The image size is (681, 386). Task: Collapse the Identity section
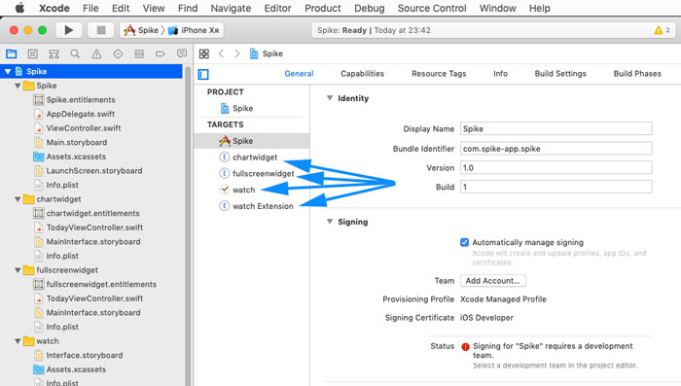(330, 98)
